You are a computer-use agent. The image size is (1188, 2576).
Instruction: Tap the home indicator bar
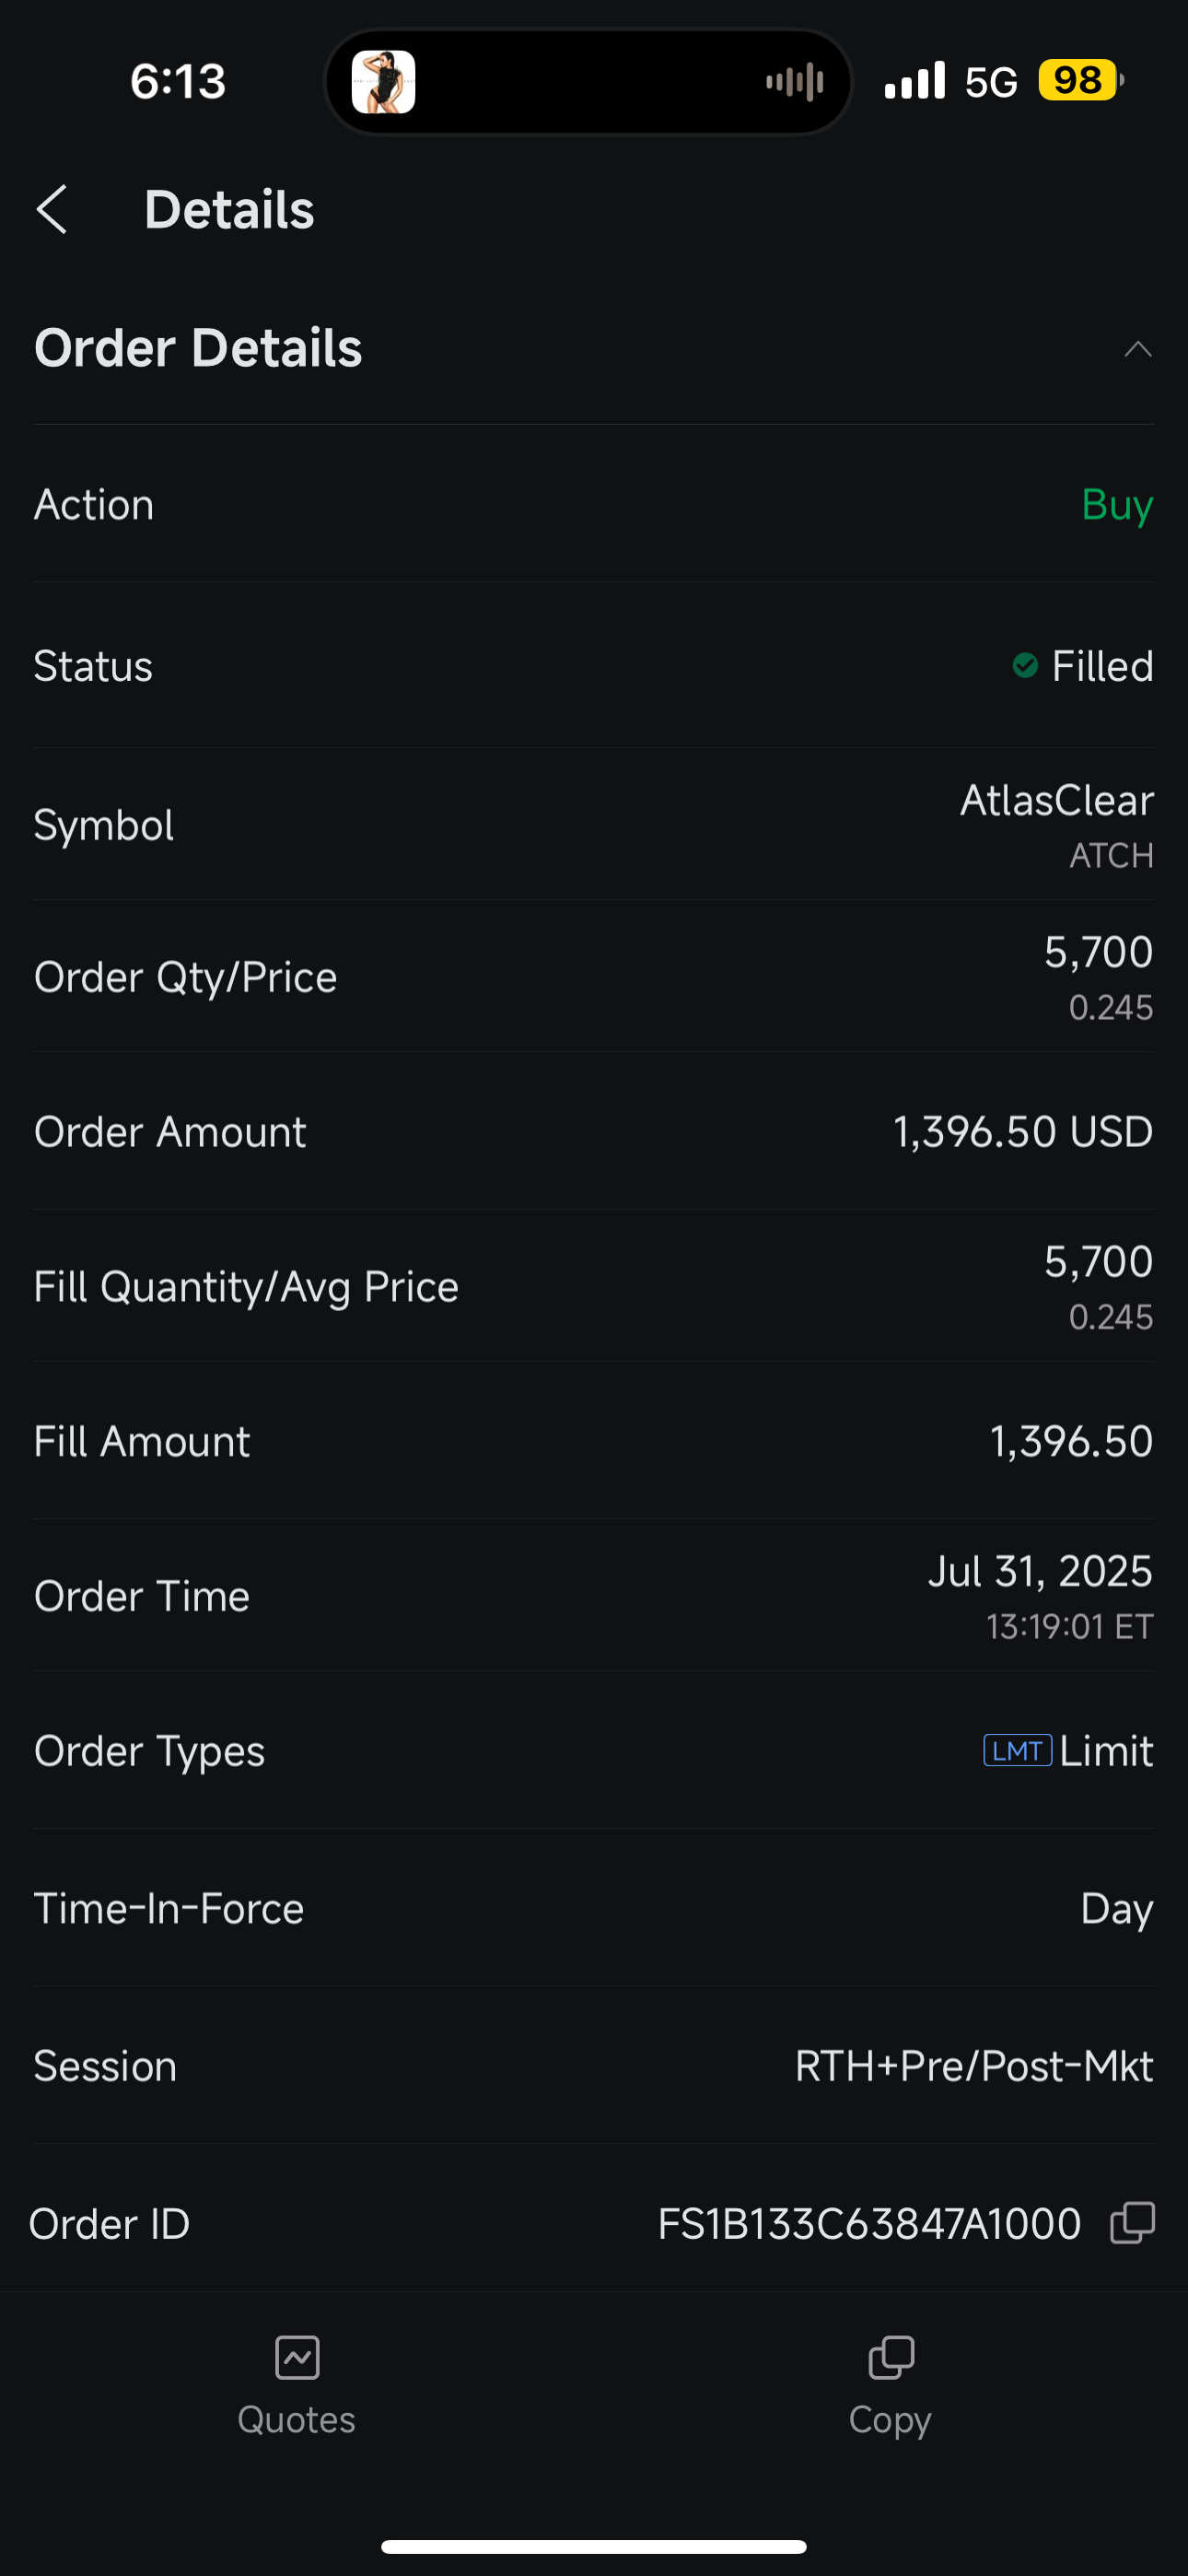pos(594,2546)
